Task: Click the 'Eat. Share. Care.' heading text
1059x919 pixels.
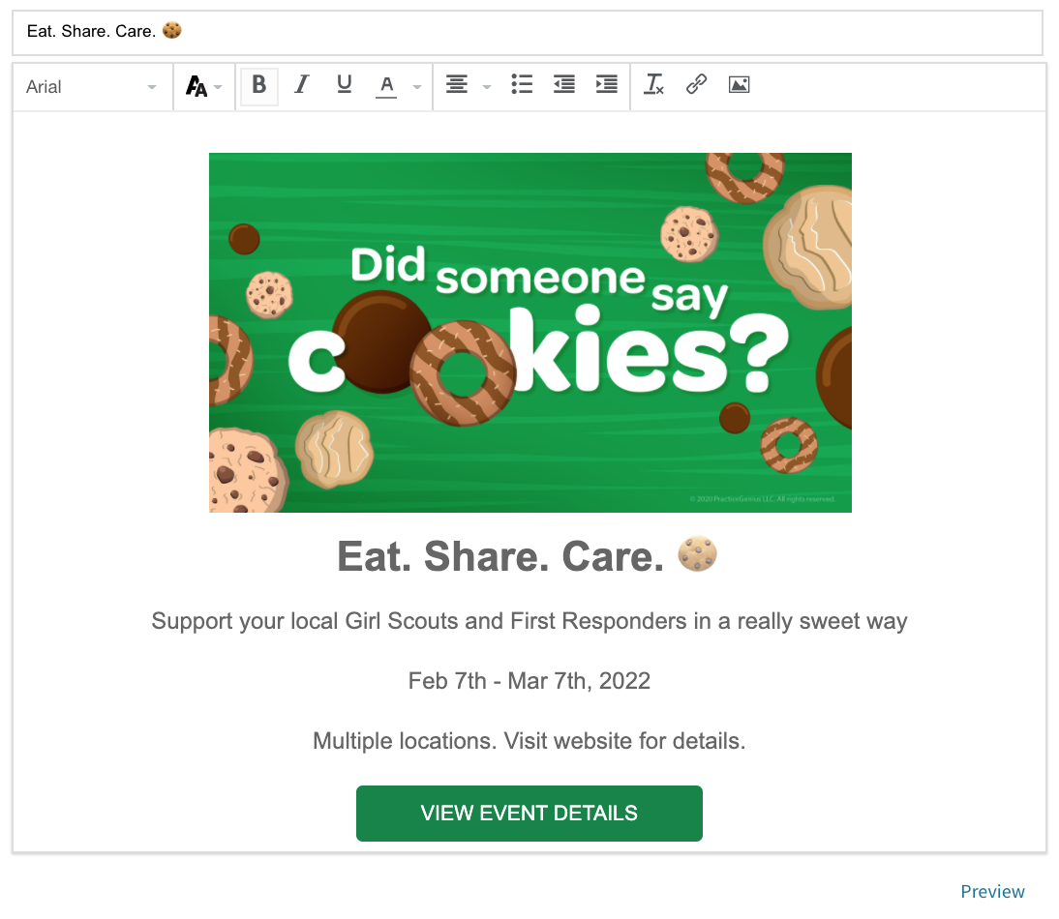Action: click(x=500, y=556)
